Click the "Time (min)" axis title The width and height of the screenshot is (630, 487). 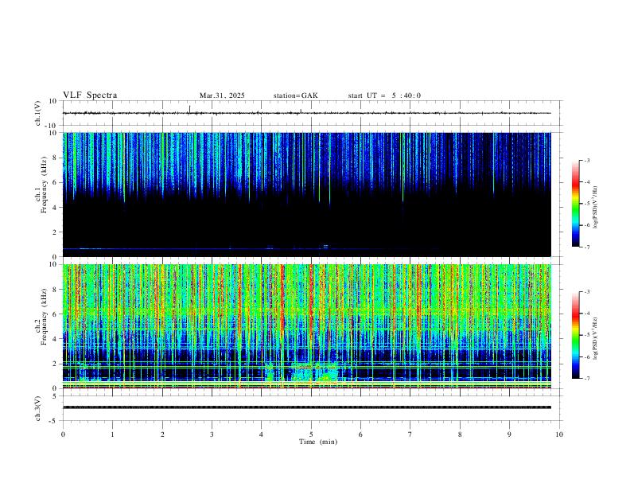(318, 442)
